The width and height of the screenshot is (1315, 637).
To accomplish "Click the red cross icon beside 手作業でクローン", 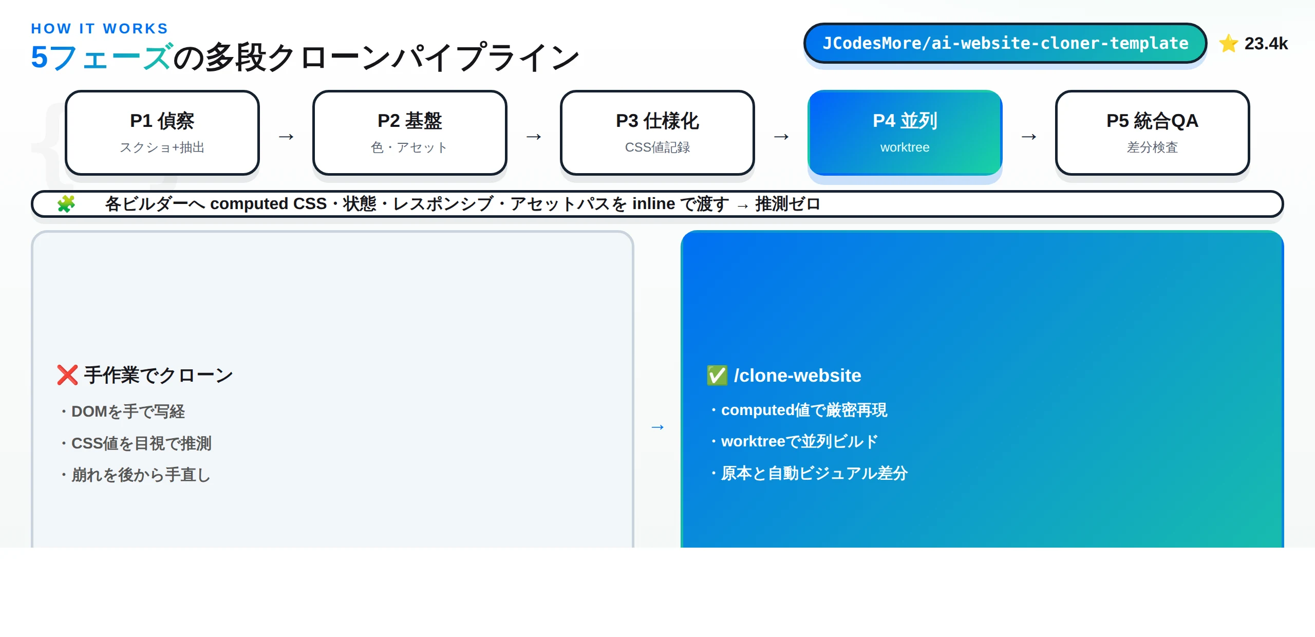I will (67, 375).
